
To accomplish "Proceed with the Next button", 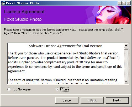I will [117, 100].
